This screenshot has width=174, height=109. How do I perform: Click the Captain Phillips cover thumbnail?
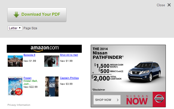coord(52,86)
